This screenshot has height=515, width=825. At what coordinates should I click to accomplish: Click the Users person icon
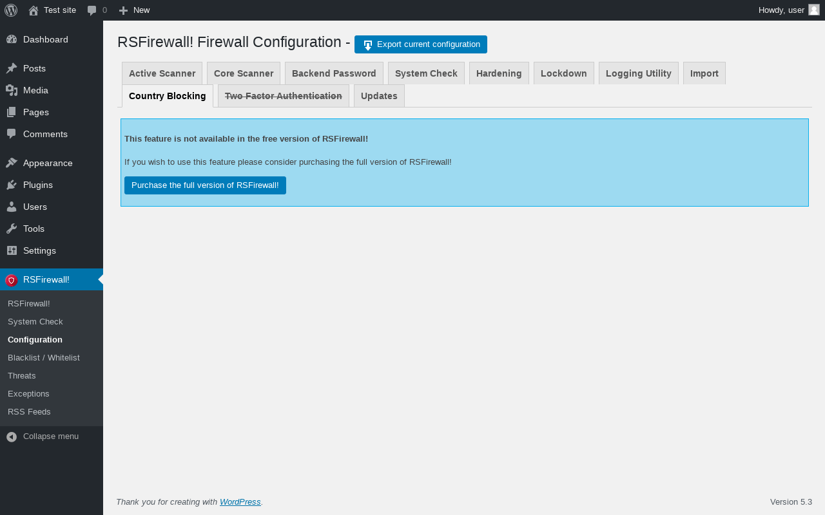point(12,207)
